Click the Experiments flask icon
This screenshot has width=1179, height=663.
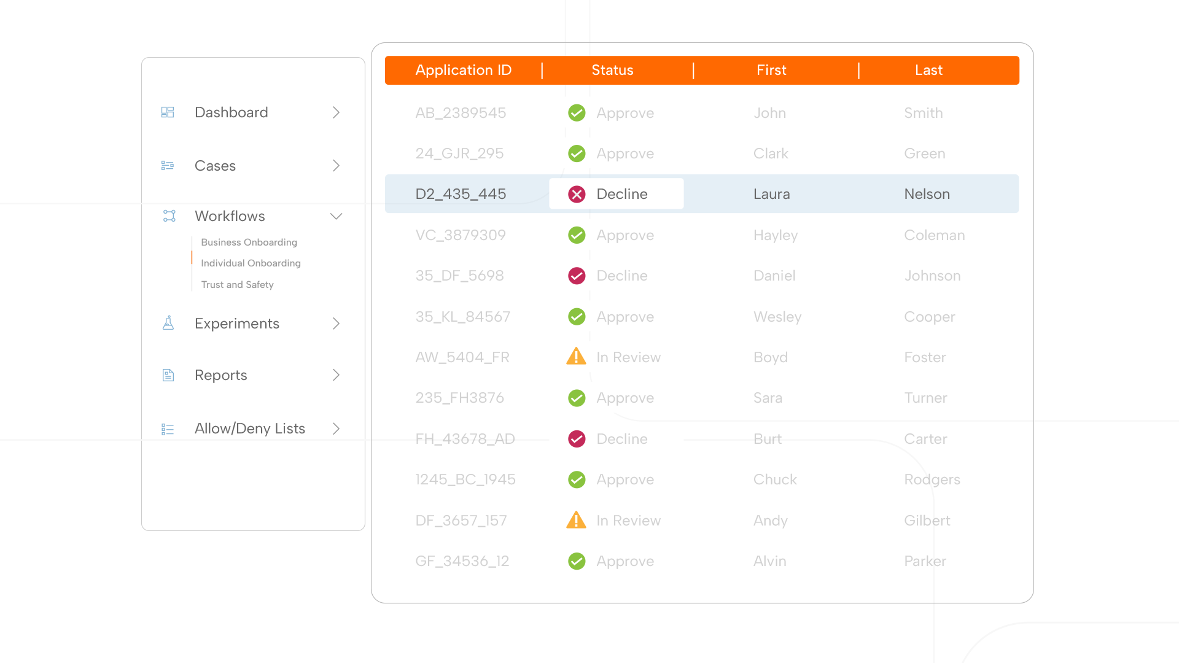tap(168, 323)
